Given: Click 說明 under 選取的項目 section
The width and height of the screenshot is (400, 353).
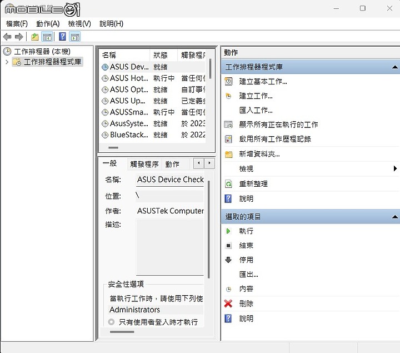Looking at the screenshot, I should (246, 319).
